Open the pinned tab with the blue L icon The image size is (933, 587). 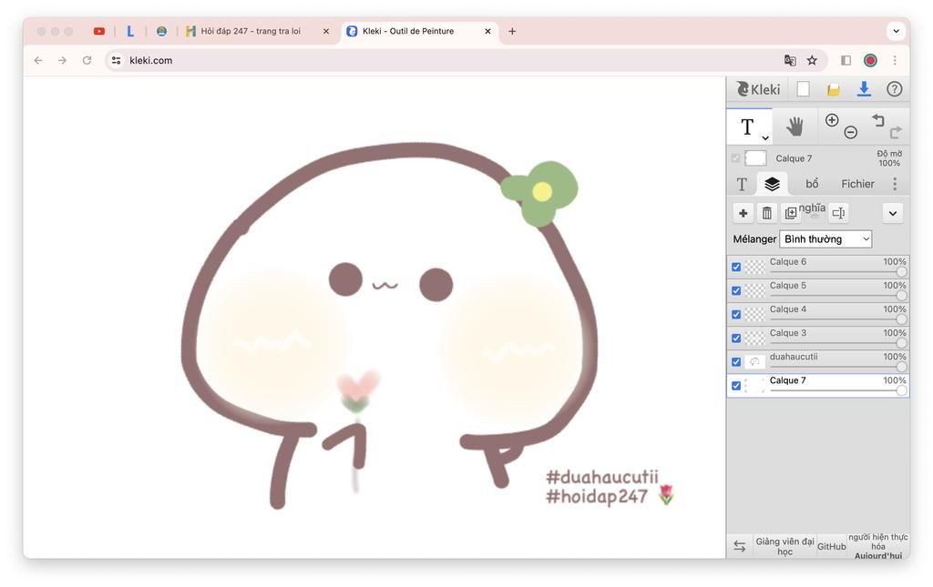point(130,31)
